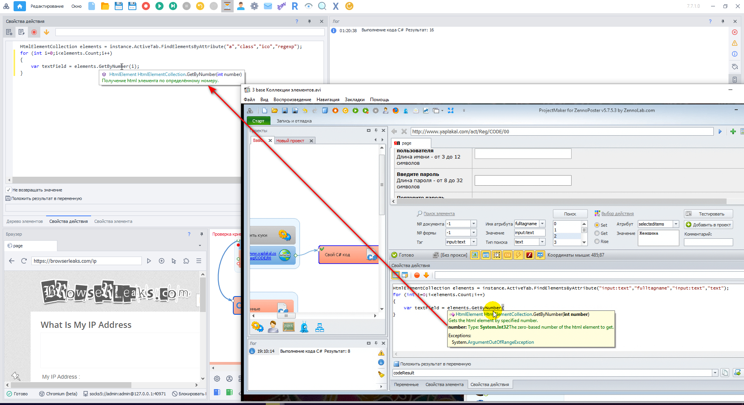Click the yaplakal.com URL field in video

coord(562,131)
